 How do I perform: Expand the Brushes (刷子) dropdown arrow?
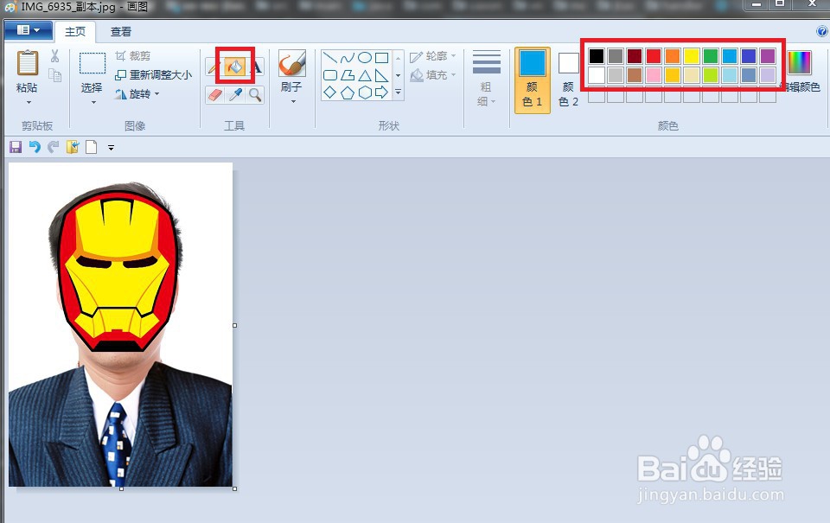click(293, 101)
